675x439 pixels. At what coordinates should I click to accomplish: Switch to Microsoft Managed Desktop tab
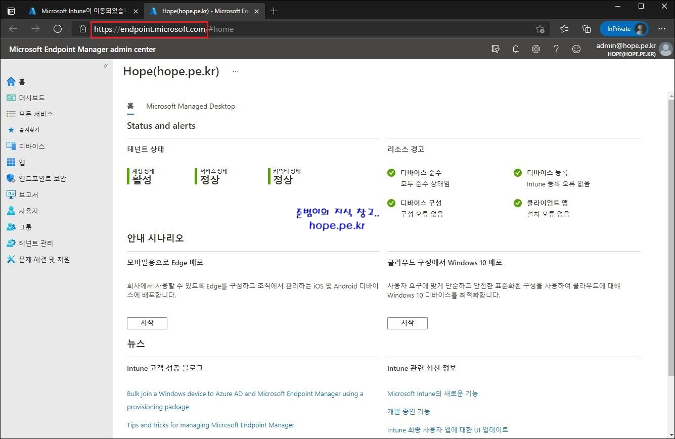(x=191, y=106)
